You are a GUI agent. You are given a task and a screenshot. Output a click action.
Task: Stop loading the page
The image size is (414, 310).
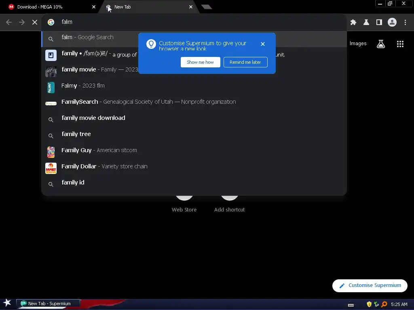(x=35, y=22)
